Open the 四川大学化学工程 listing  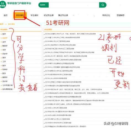pos(56,108)
